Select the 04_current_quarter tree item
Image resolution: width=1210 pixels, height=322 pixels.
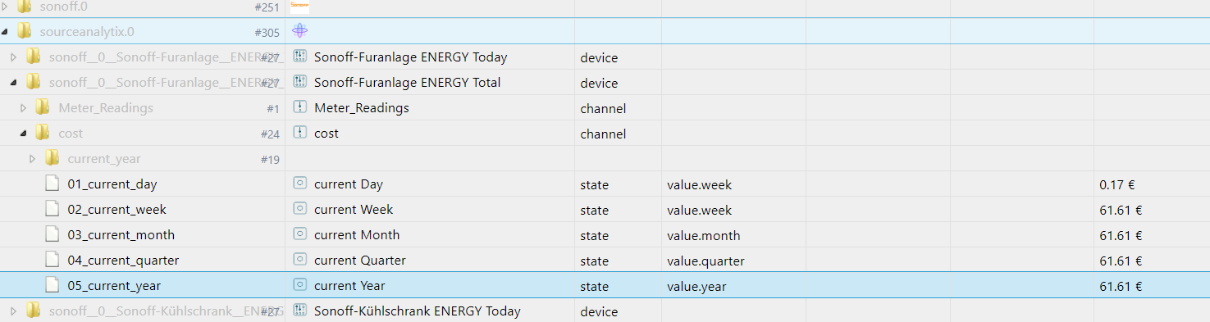tap(123, 261)
